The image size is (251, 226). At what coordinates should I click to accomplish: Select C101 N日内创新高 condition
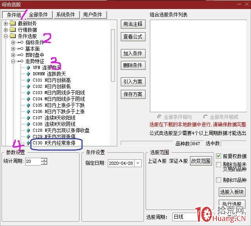coord(52,80)
